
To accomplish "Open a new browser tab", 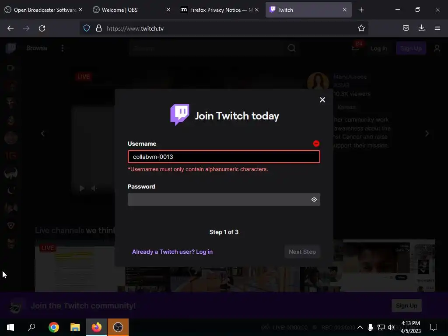I will (361, 10).
